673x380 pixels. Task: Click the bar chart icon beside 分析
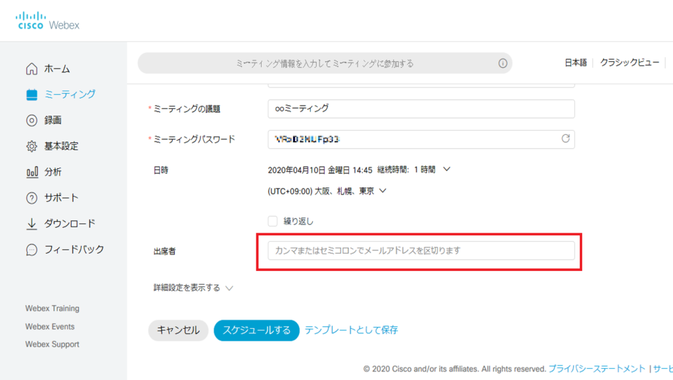pyautogui.click(x=32, y=172)
